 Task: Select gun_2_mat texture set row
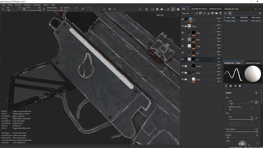[x=243, y=21]
